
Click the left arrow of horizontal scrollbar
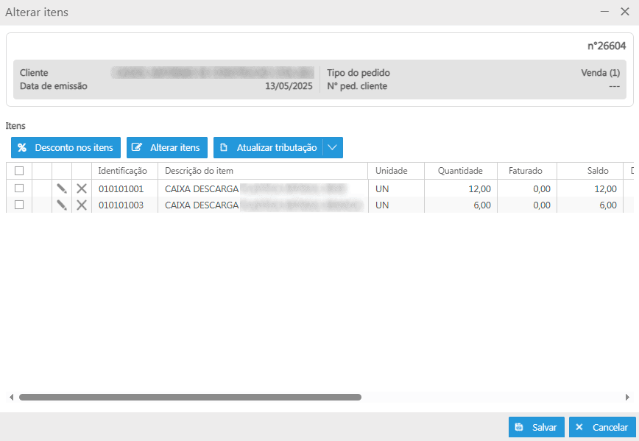point(12,397)
